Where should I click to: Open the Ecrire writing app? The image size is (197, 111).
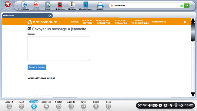(x=83, y=105)
